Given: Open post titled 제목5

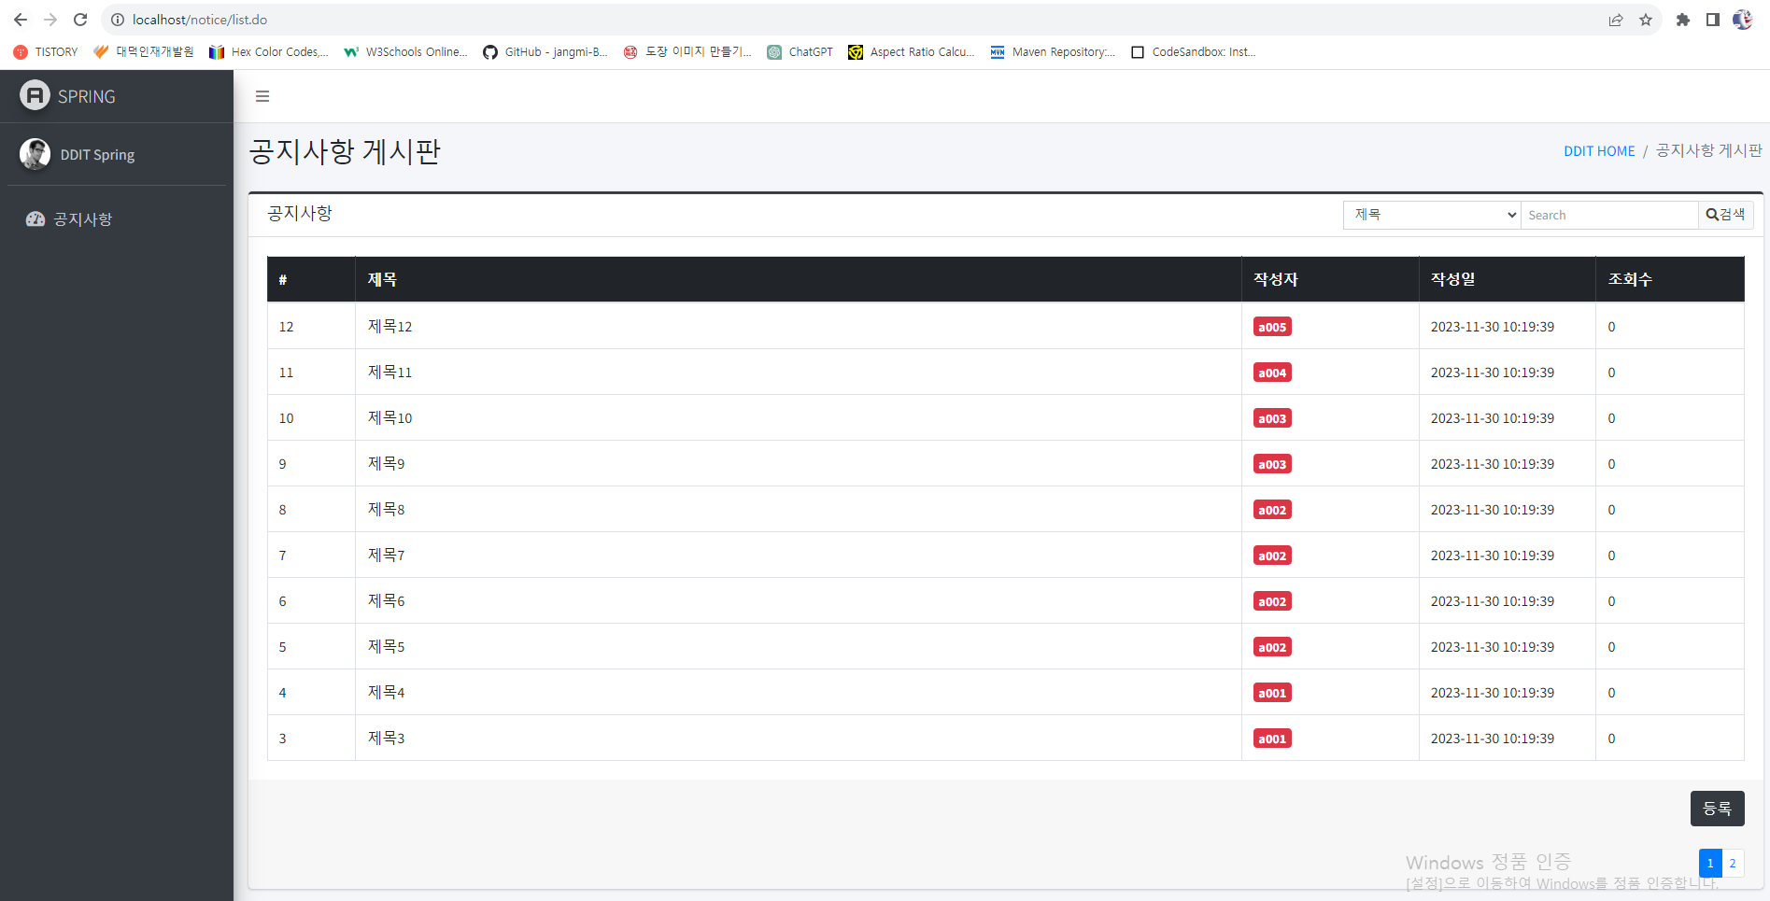Looking at the screenshot, I should [386, 647].
